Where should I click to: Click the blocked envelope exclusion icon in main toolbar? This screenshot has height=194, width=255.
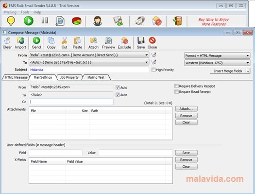[x=157, y=21]
